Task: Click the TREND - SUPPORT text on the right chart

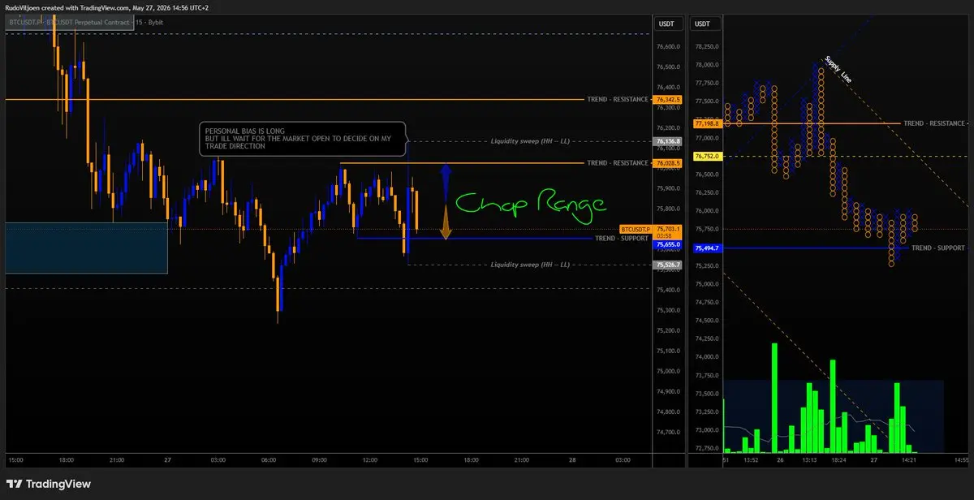Action: (x=937, y=248)
